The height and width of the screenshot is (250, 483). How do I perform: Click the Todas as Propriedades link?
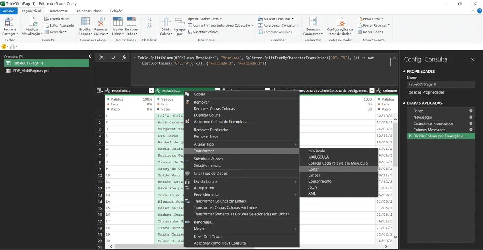[425, 92]
